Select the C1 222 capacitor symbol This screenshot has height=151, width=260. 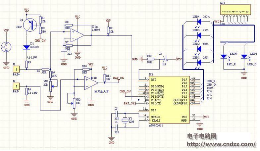64,51
